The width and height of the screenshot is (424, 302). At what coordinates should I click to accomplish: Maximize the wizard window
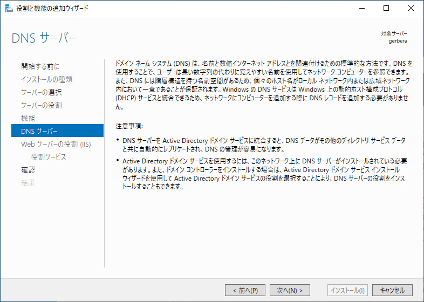coord(386,9)
